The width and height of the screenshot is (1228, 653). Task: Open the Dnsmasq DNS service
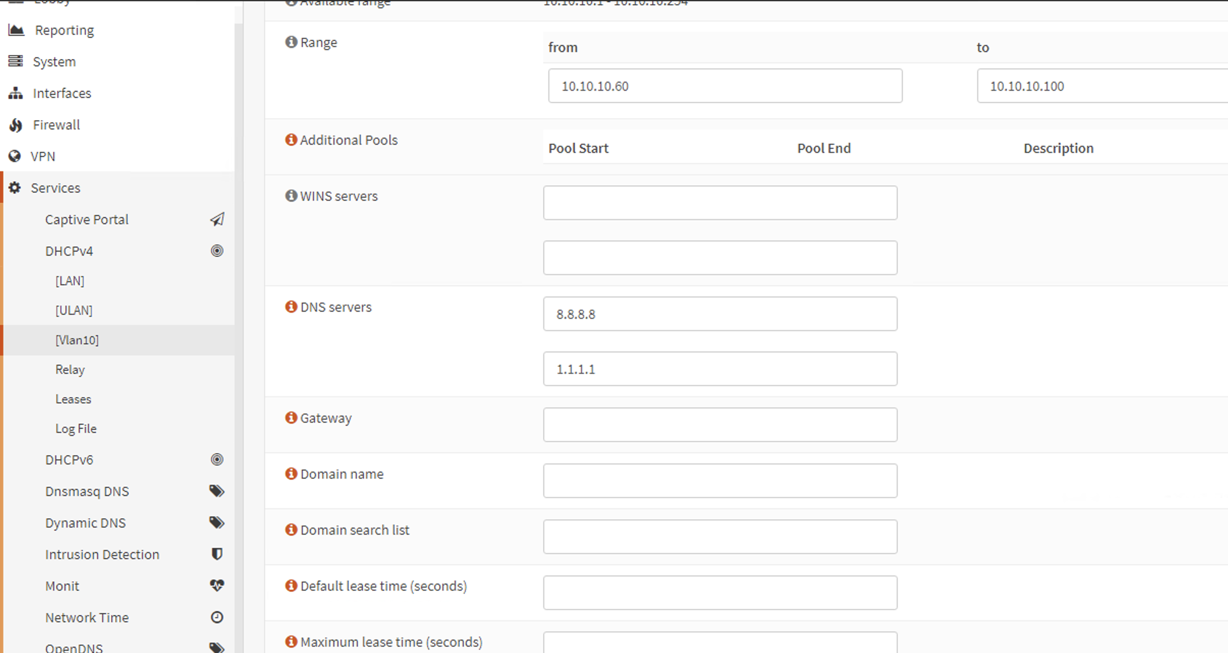click(x=87, y=492)
